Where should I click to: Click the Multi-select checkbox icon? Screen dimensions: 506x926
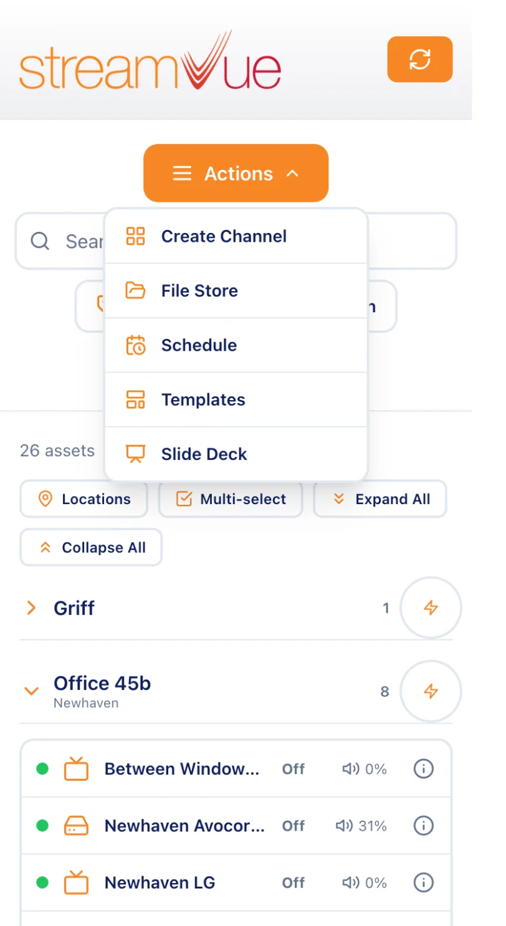(x=184, y=499)
